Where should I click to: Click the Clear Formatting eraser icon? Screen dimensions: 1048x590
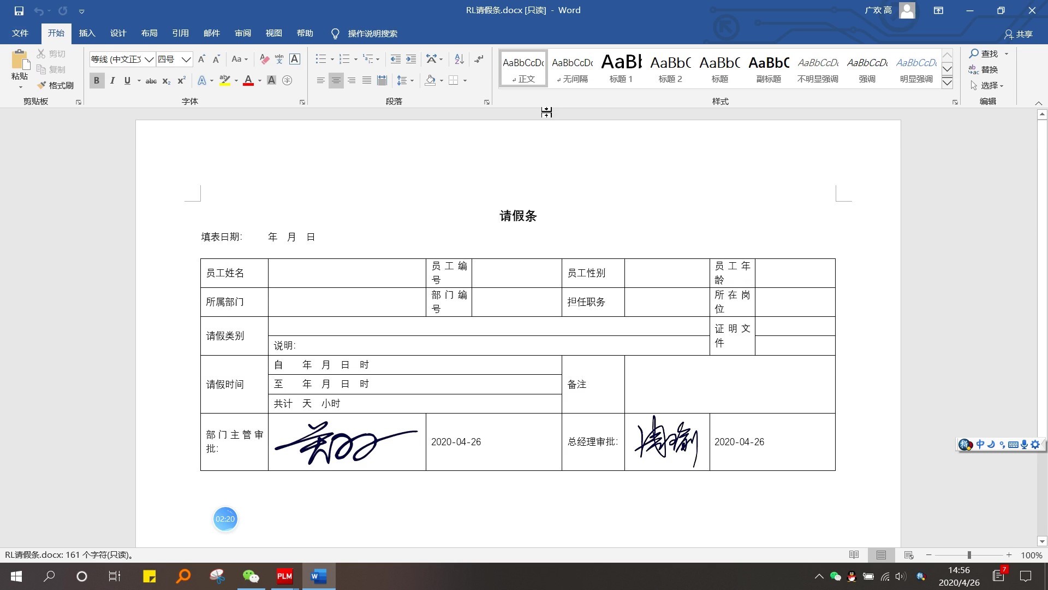(264, 59)
